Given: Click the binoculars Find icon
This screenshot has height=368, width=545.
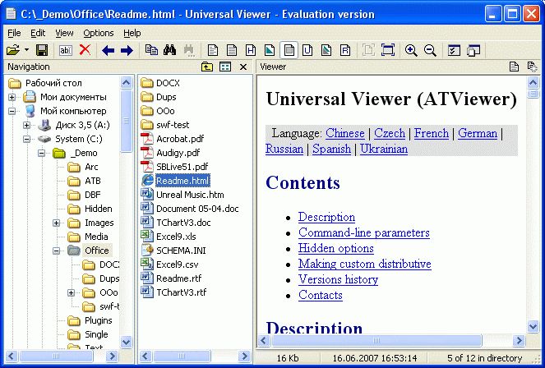Looking at the screenshot, I should pos(170,51).
